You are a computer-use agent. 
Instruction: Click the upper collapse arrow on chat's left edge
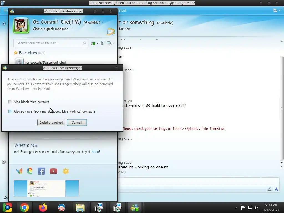tap(4, 24)
